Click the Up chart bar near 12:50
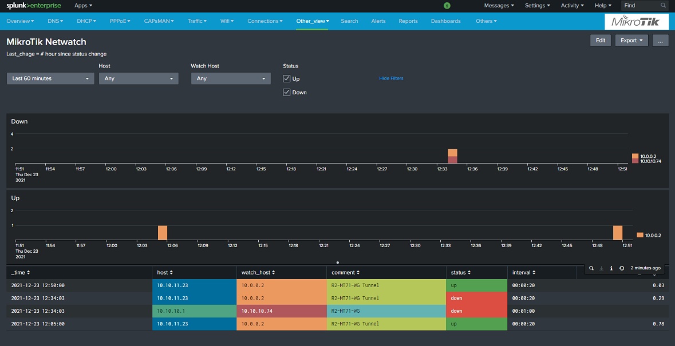Screen dimensions: 675x346 pos(618,233)
